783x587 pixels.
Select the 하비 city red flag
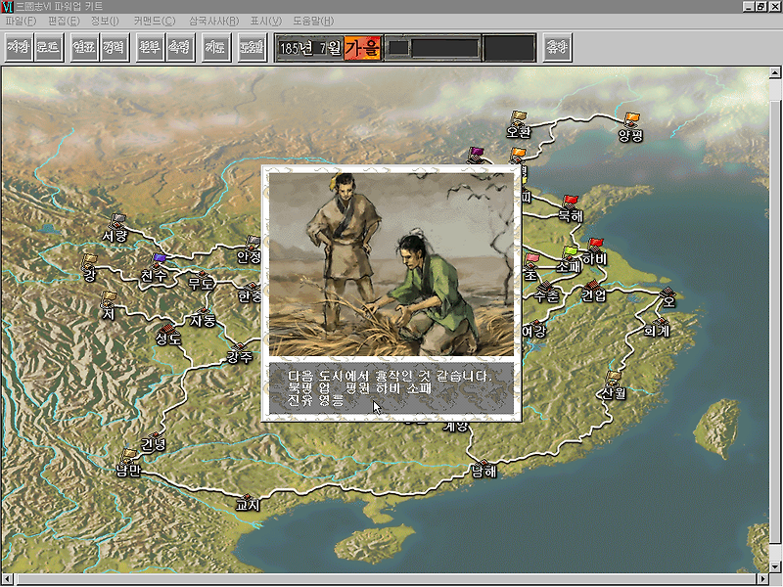point(595,244)
